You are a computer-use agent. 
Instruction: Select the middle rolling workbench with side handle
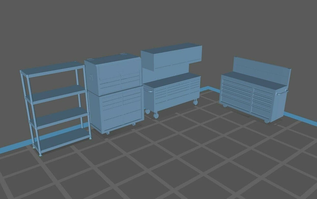pyautogui.click(x=171, y=95)
